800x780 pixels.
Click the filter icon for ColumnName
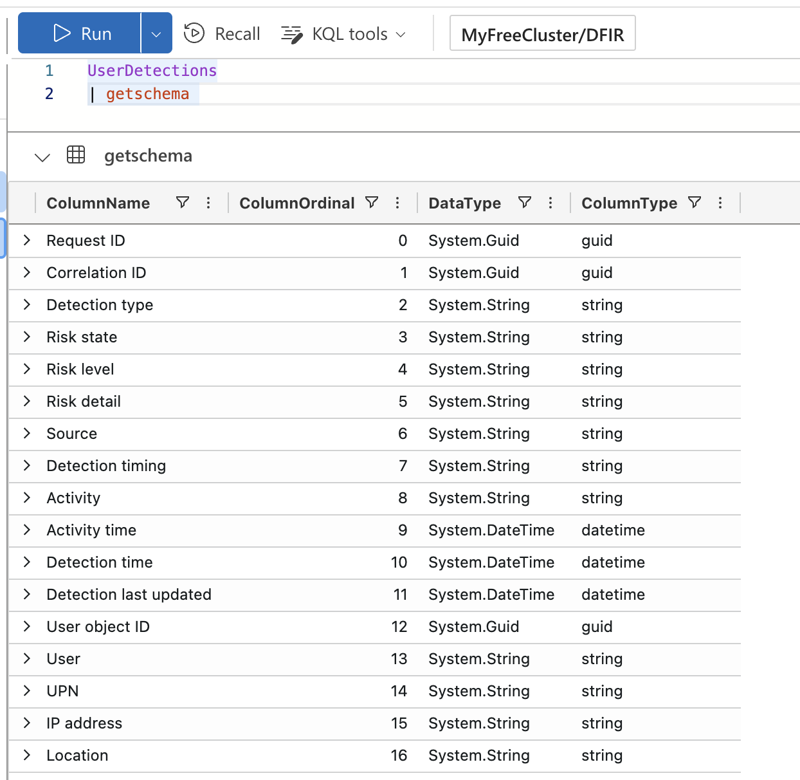[x=183, y=203]
